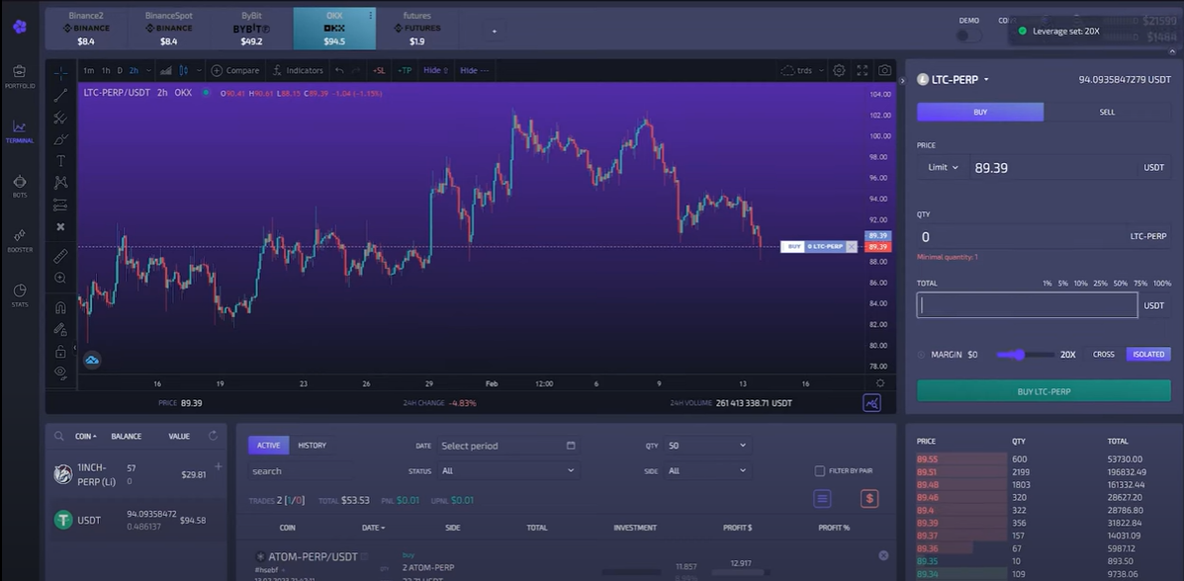Select the pitchfork drawing tool
Viewport: 1184px width, 581px height.
(60, 118)
